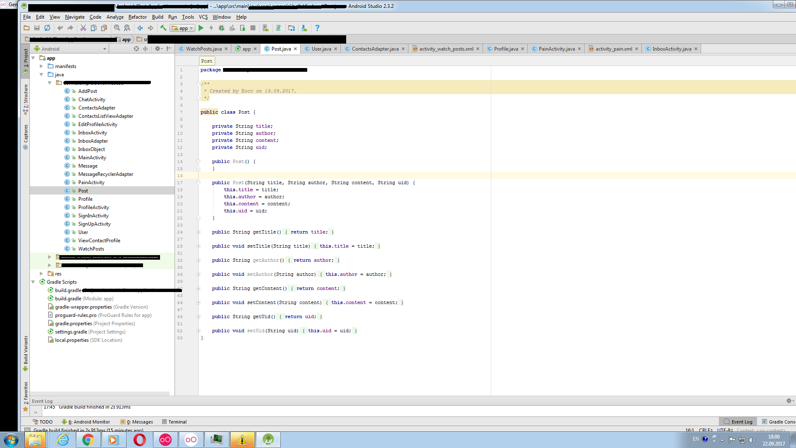Screen dimensions: 796x448
Task: Click the Copy toolbar icon
Action: (x=94, y=28)
